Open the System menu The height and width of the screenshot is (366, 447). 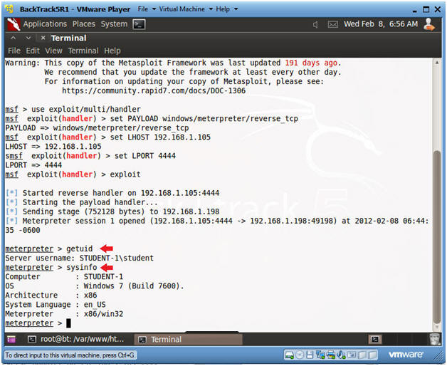114,24
